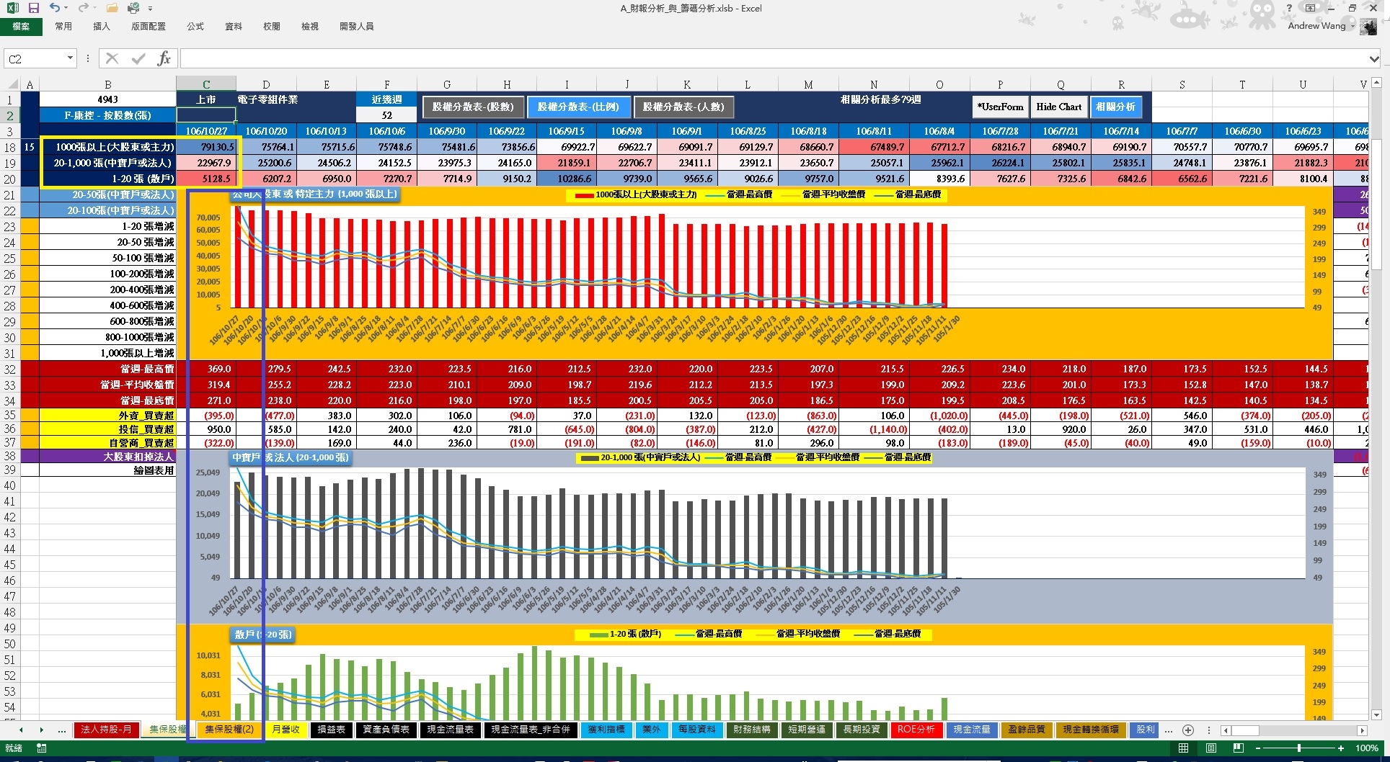1390x762 pixels.
Task: Confirm formula entry with the checkmark icon
Action: [x=138, y=58]
